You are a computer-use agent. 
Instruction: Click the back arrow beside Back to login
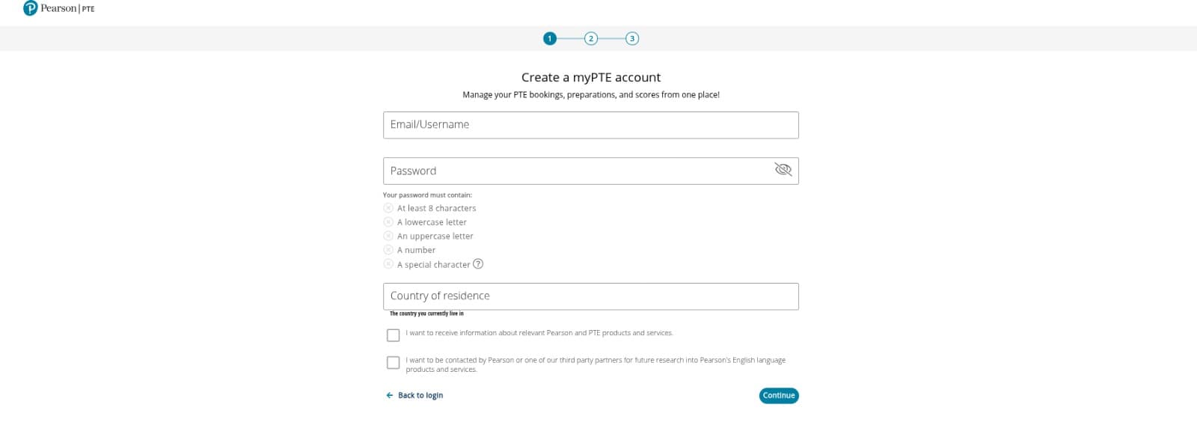[389, 394]
